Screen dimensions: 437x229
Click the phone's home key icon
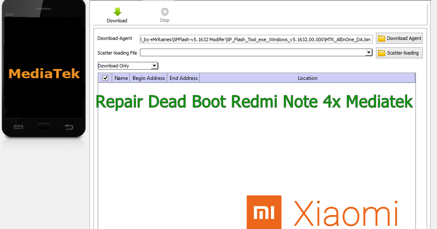pyautogui.click(x=44, y=127)
